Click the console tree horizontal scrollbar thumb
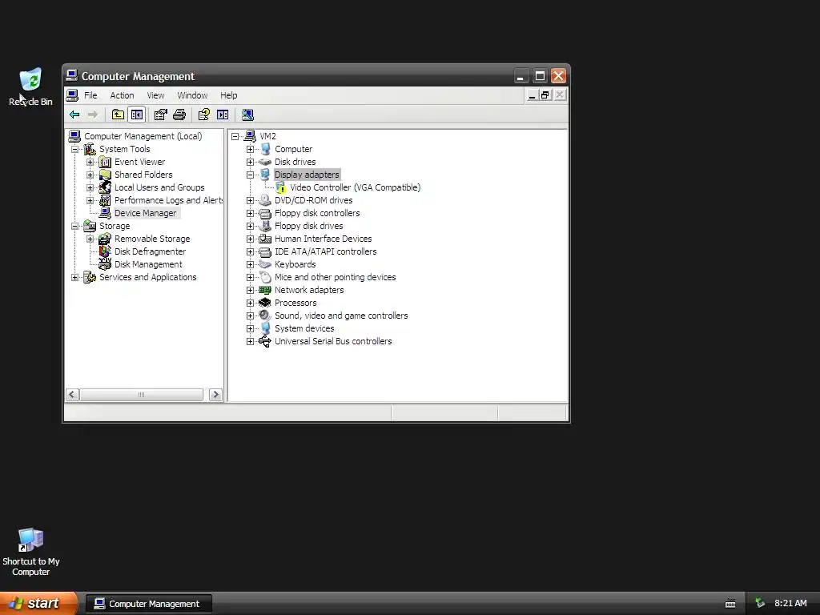 pos(141,395)
